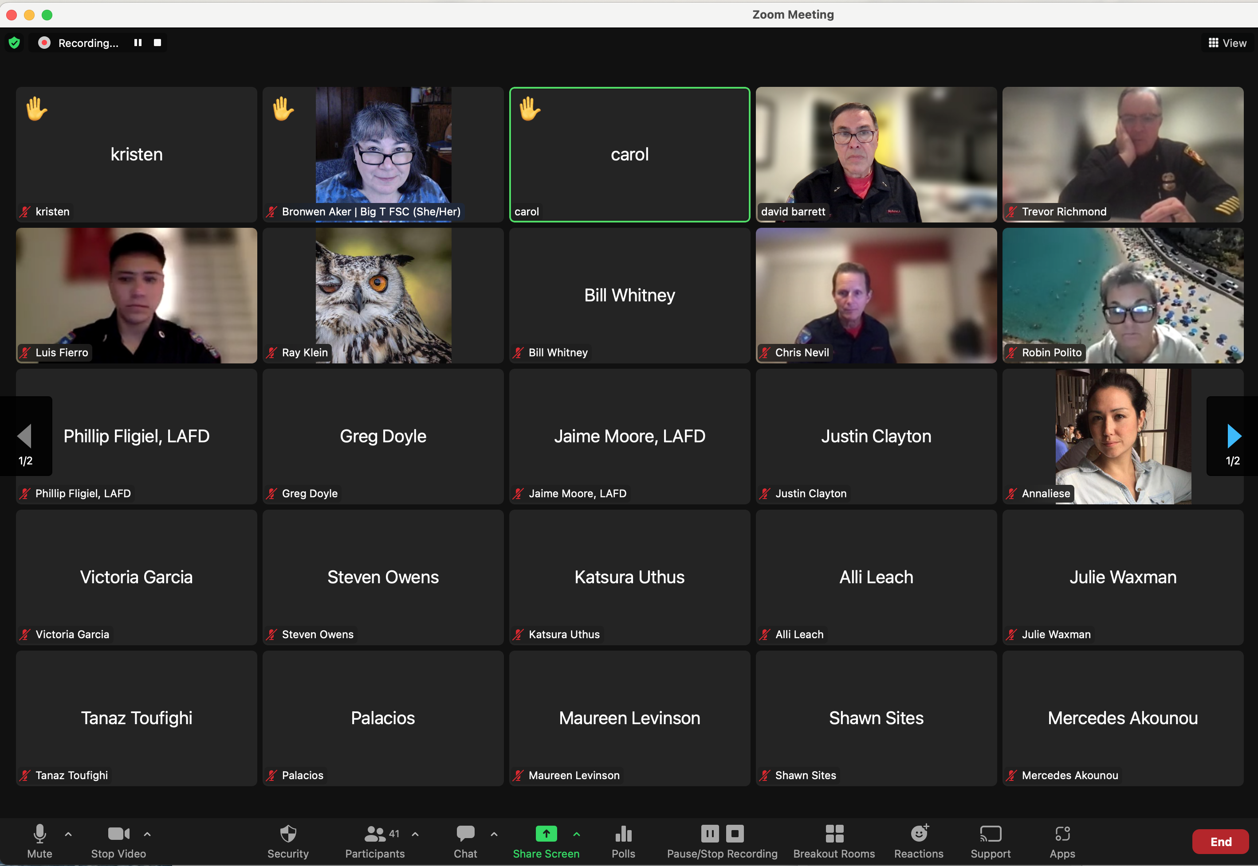
Task: Click the 'Steven Owens' name label
Action: 318,635
